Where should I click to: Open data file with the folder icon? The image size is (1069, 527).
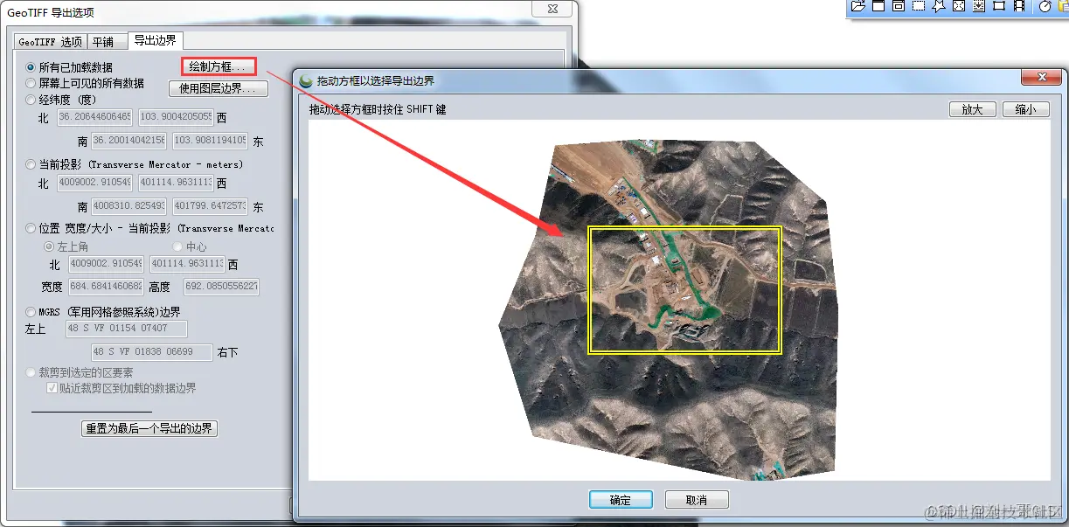[x=858, y=5]
